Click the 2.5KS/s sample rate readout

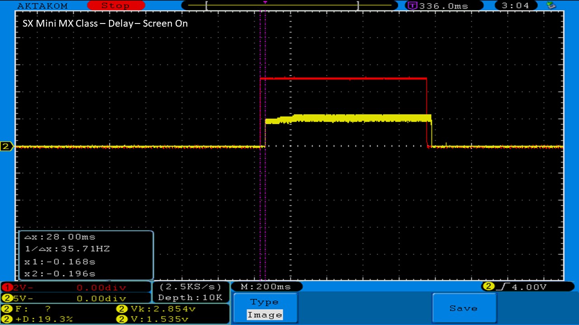click(x=190, y=287)
